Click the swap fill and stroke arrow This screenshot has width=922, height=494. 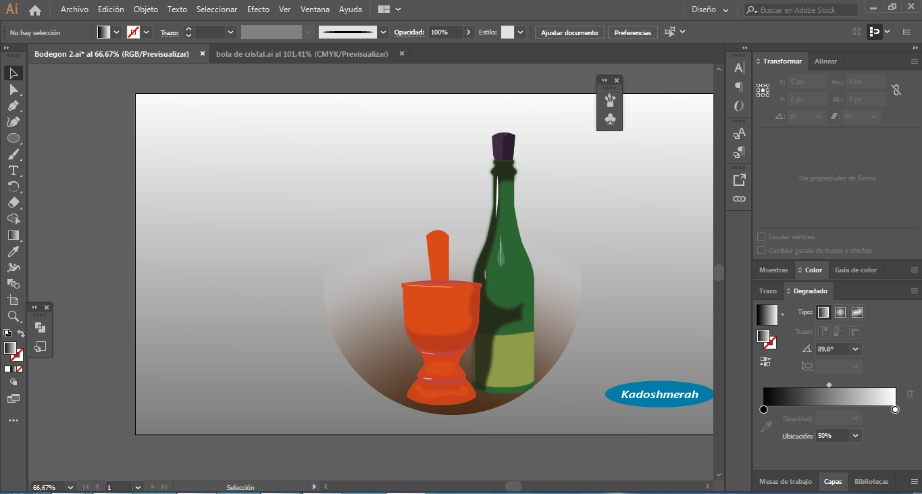pos(20,334)
